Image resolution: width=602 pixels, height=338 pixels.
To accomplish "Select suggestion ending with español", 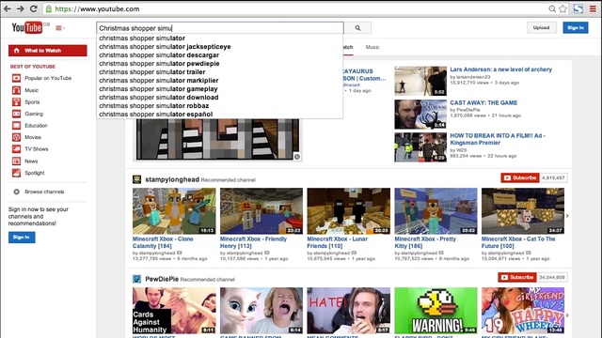I will point(219,115).
